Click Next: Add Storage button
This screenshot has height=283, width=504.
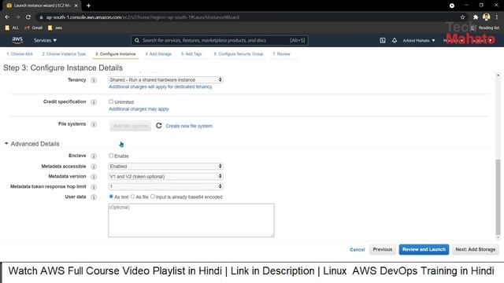(476, 249)
